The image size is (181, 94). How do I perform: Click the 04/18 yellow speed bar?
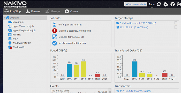pos(83,69)
